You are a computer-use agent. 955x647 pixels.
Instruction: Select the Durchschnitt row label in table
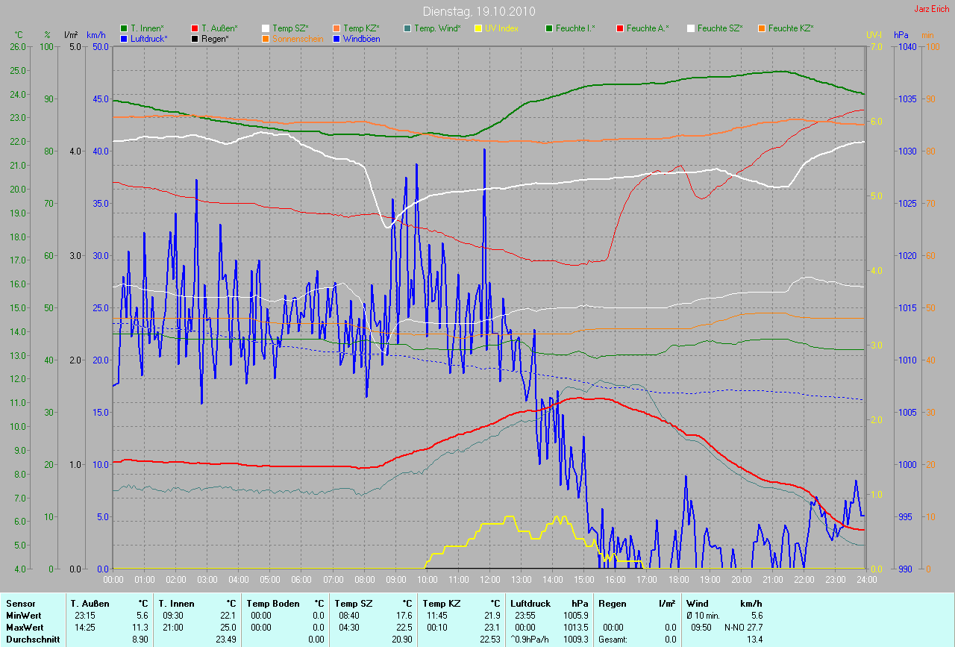click(33, 640)
